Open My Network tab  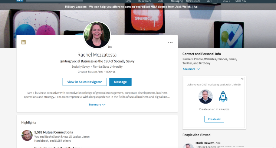[x=144, y=1]
